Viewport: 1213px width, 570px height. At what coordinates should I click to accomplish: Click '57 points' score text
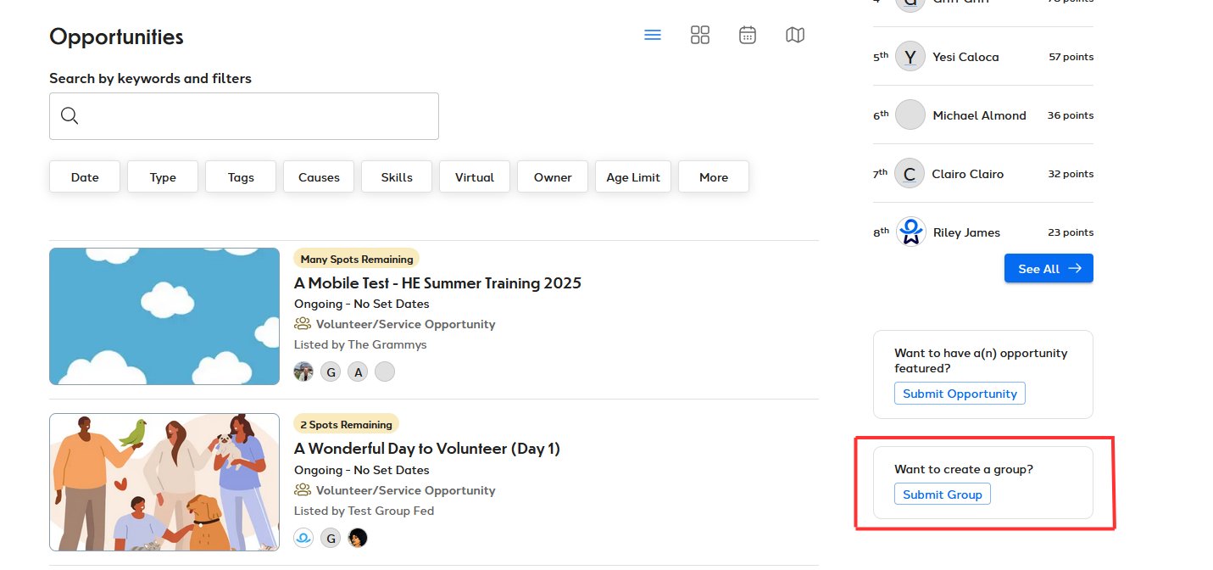pyautogui.click(x=1071, y=57)
